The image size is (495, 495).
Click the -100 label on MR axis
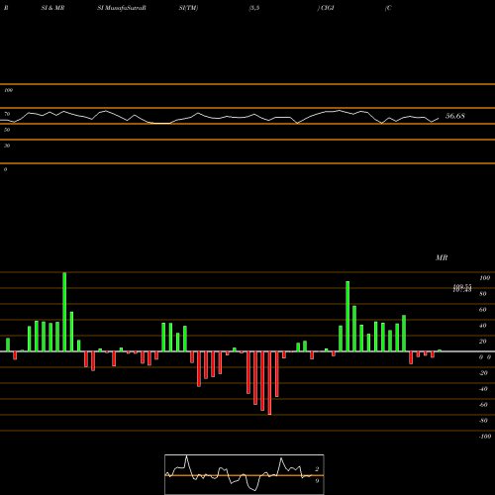485,437
